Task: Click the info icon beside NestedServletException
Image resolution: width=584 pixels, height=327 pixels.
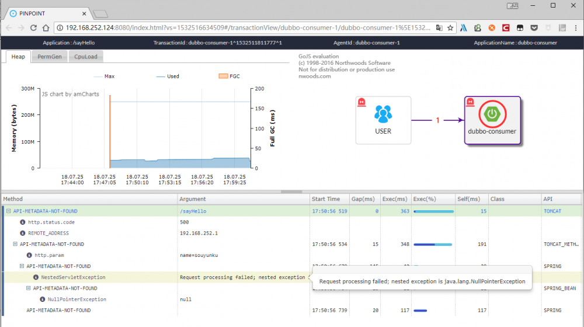Action: point(36,277)
